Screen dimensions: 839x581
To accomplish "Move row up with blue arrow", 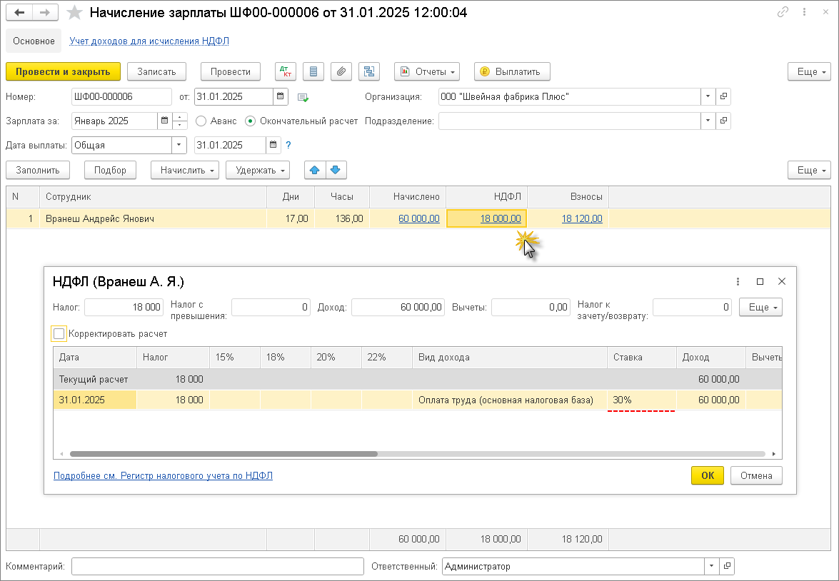I will click(x=315, y=170).
